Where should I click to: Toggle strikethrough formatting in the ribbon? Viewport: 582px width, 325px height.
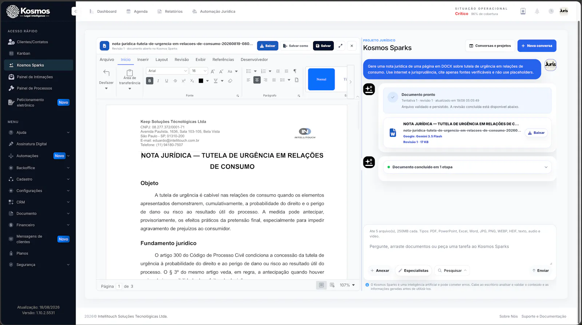point(175,81)
